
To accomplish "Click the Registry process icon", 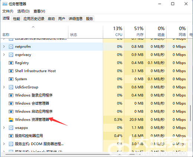I will pos(11,63).
